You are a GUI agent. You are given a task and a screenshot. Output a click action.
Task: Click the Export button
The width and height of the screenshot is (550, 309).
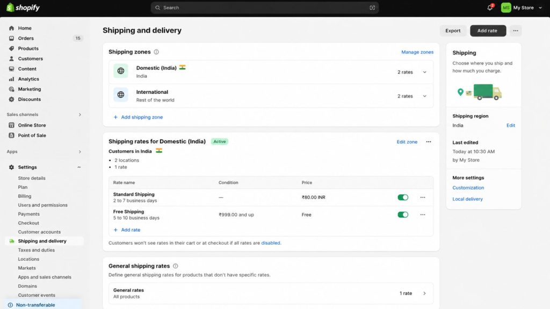[x=453, y=31]
